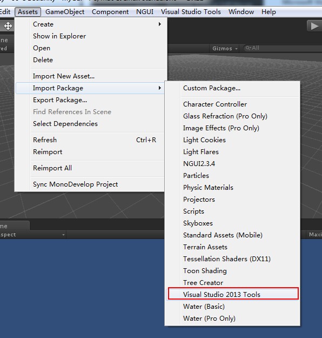
Task: Import the Projectors package
Action: tap(233, 200)
